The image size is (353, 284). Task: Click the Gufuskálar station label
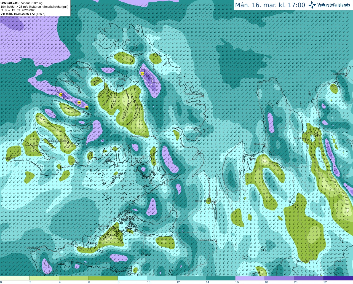[32, 248]
